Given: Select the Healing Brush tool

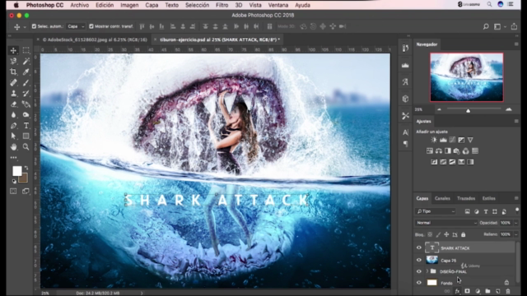Looking at the screenshot, I should tap(13, 82).
